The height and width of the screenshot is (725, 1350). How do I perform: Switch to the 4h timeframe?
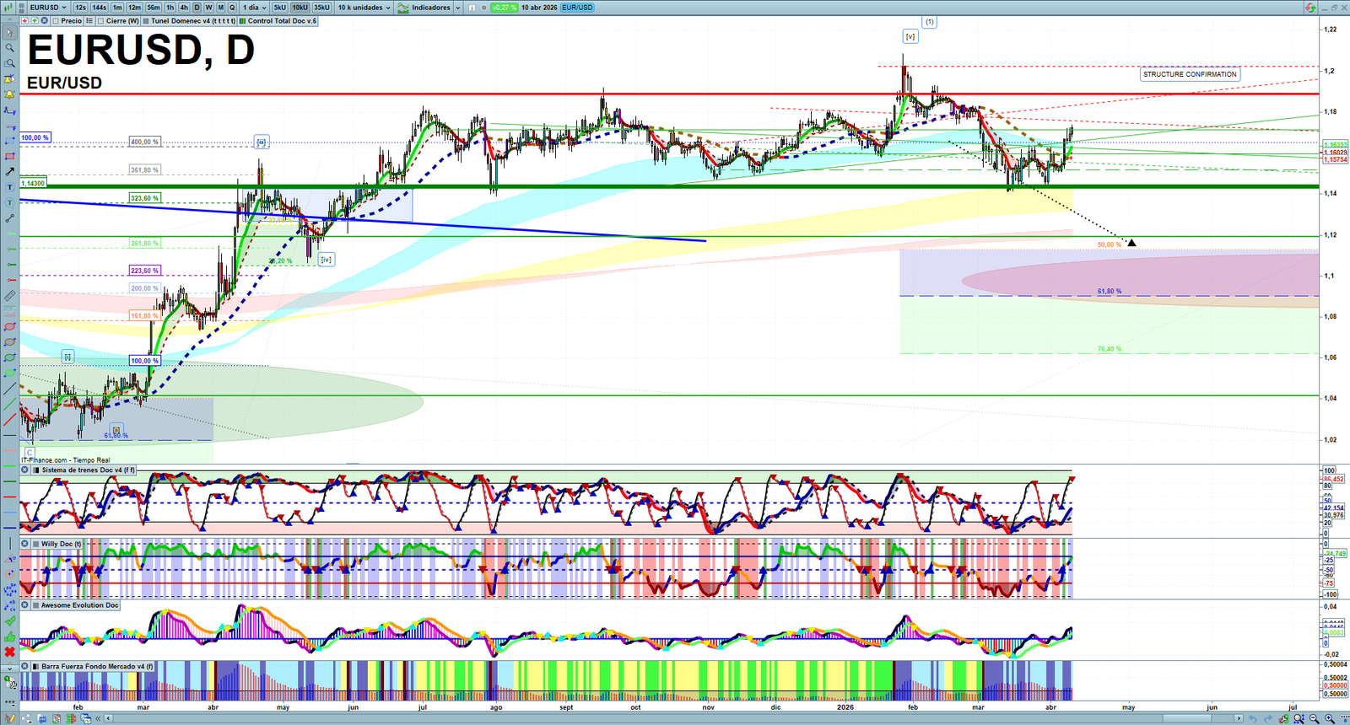pyautogui.click(x=184, y=8)
